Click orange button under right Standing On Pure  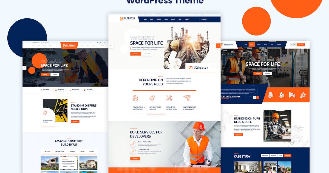click(239, 135)
